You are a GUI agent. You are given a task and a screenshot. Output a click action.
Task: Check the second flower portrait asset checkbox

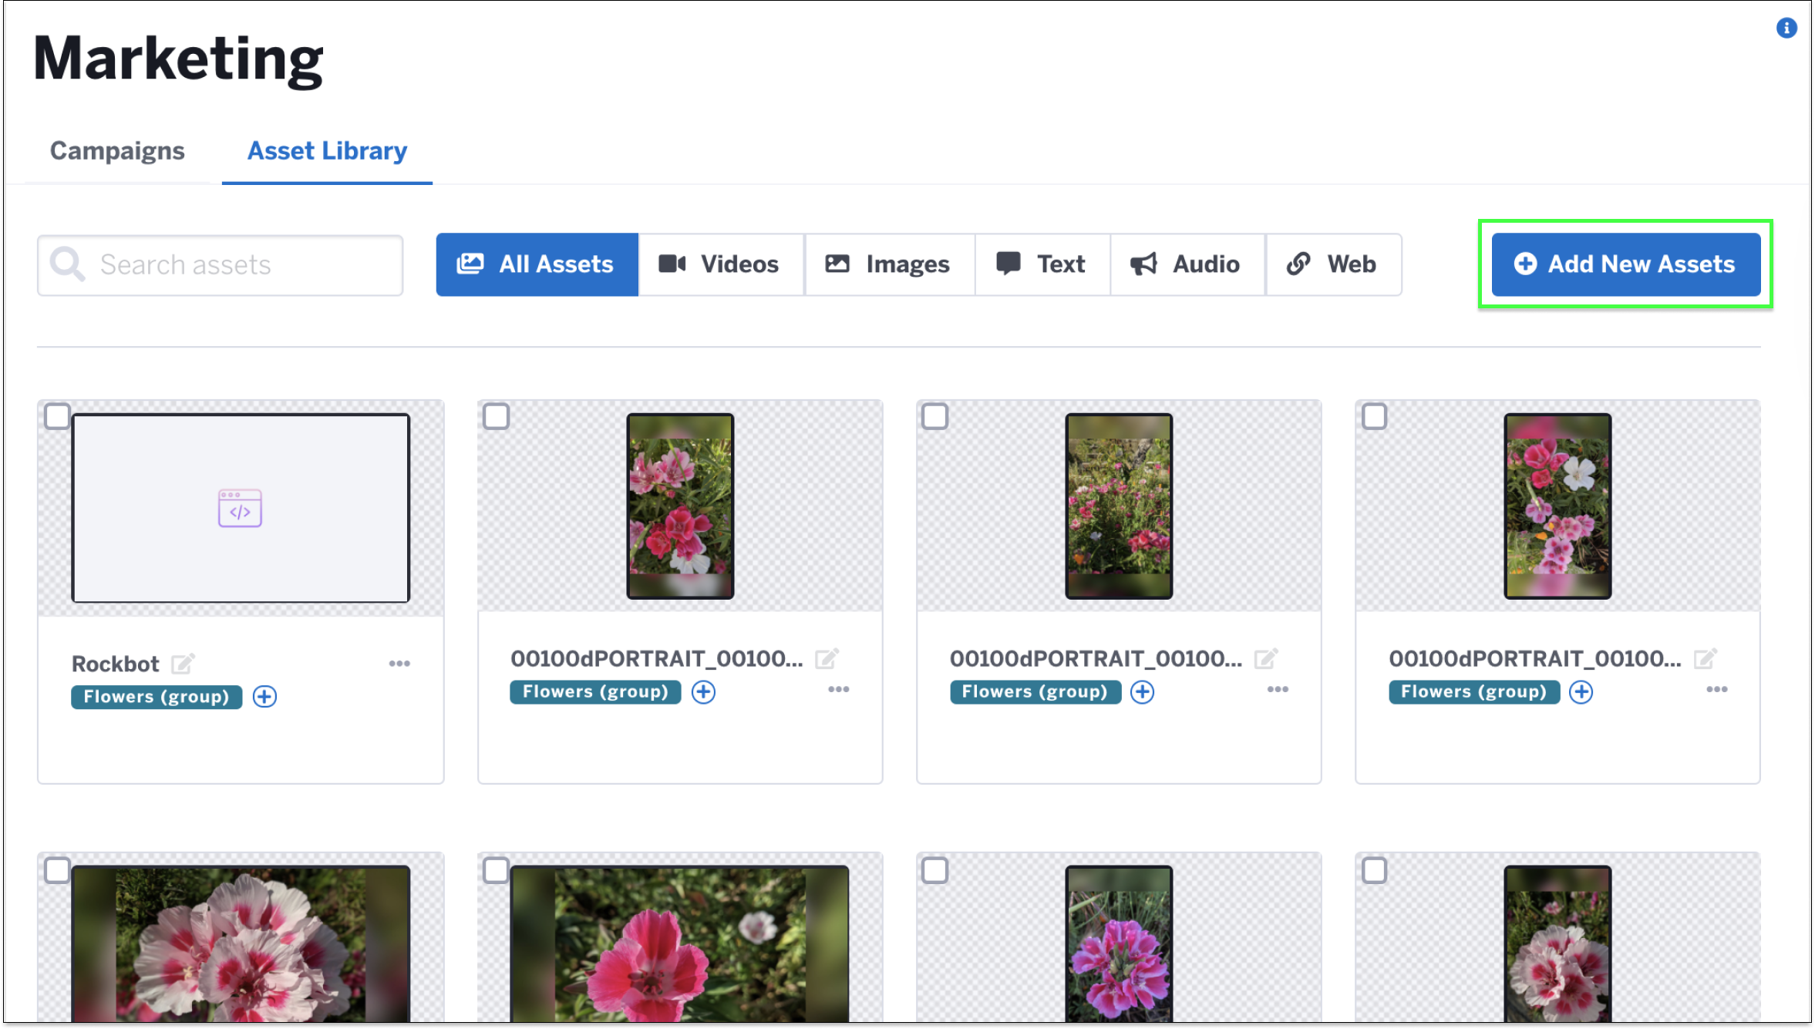[934, 417]
